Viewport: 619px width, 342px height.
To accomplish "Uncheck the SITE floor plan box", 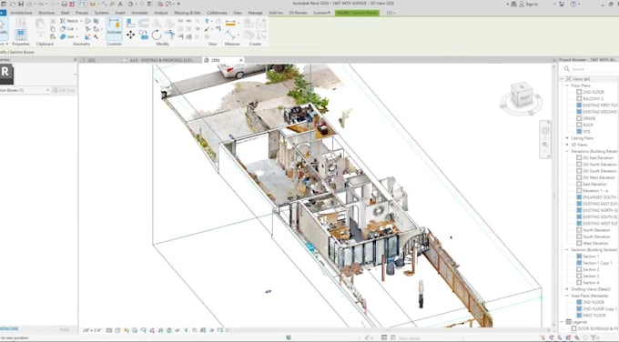I will point(579,131).
